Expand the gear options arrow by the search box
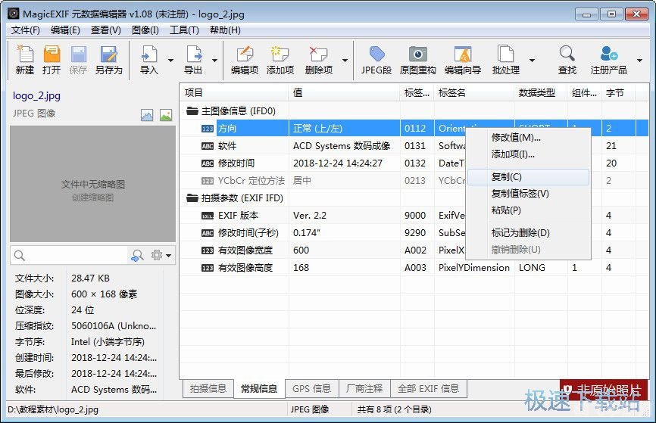 point(169,255)
